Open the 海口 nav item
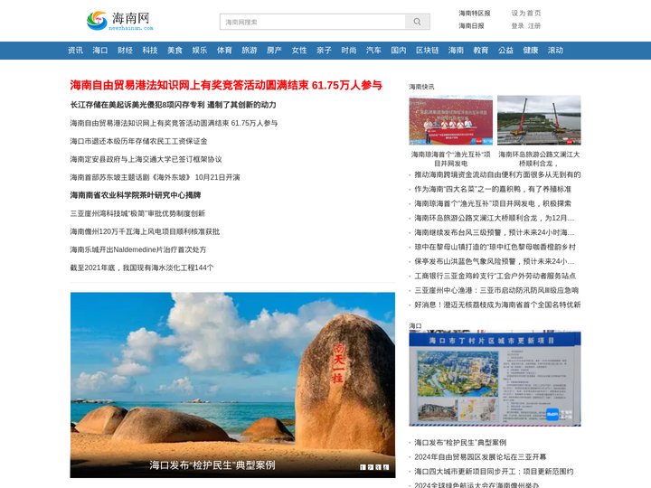Screen dimensions: 651x488 [x=100, y=51]
